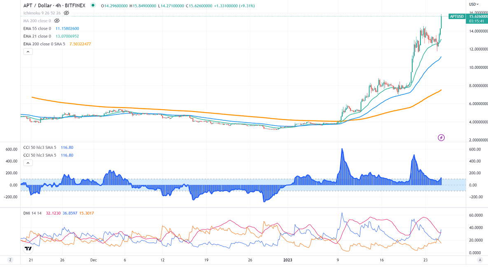Open the USD currency dropdown

tap(473, 4)
